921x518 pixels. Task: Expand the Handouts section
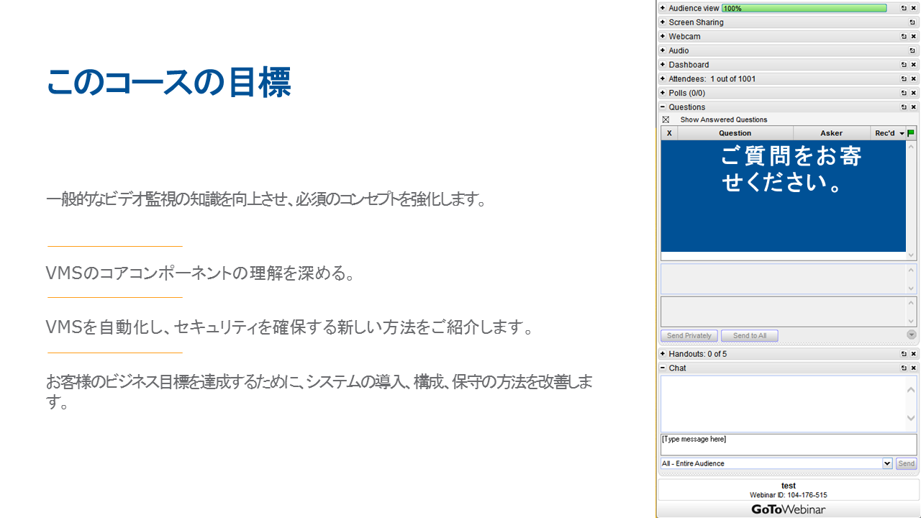[x=663, y=353]
